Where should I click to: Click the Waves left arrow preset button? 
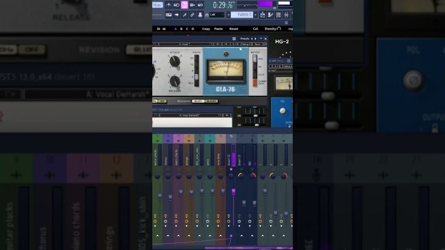[218, 44]
